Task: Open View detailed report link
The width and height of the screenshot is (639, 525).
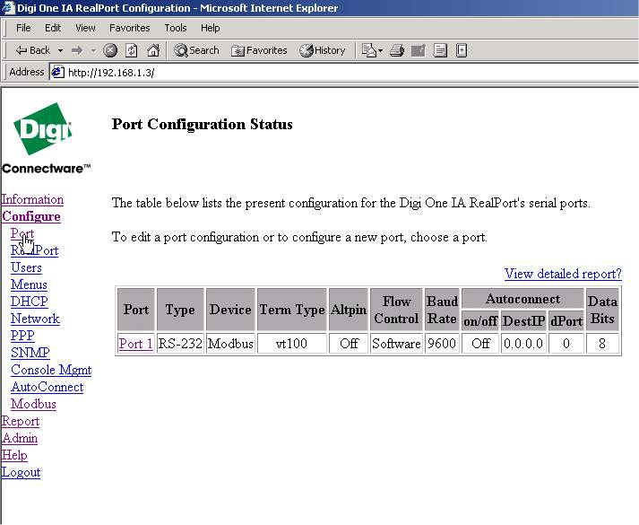Action: [562, 274]
